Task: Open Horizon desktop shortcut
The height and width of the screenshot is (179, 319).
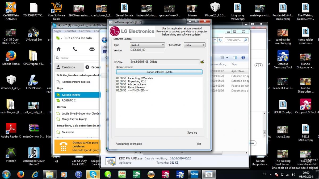Action: click(11, 155)
